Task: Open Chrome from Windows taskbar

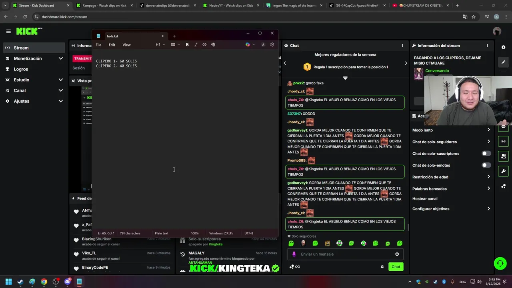Action: pyautogui.click(x=44, y=282)
